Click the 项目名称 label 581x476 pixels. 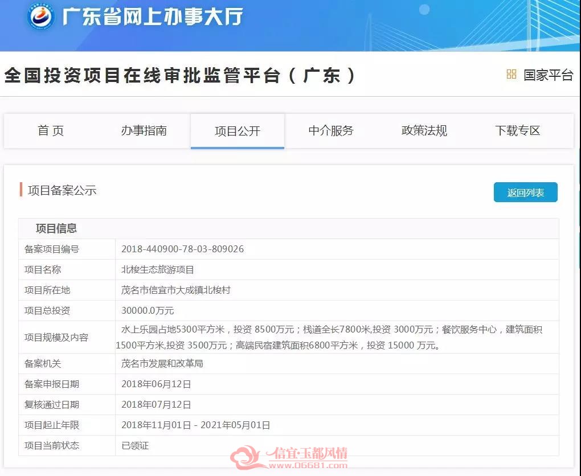pos(43,270)
